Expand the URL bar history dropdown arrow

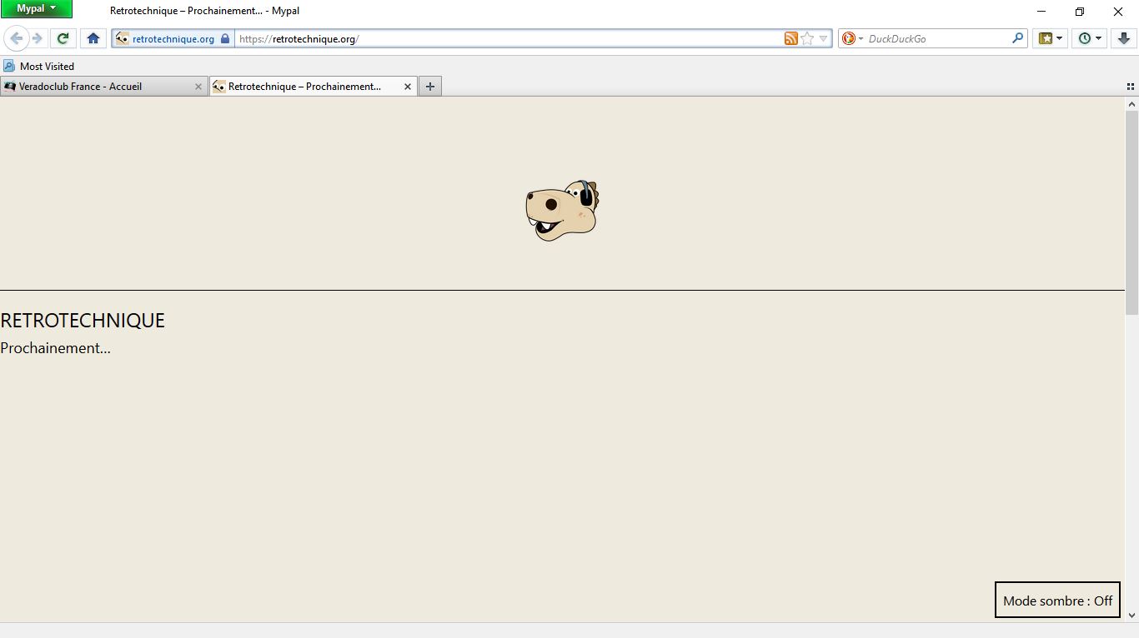tap(824, 38)
